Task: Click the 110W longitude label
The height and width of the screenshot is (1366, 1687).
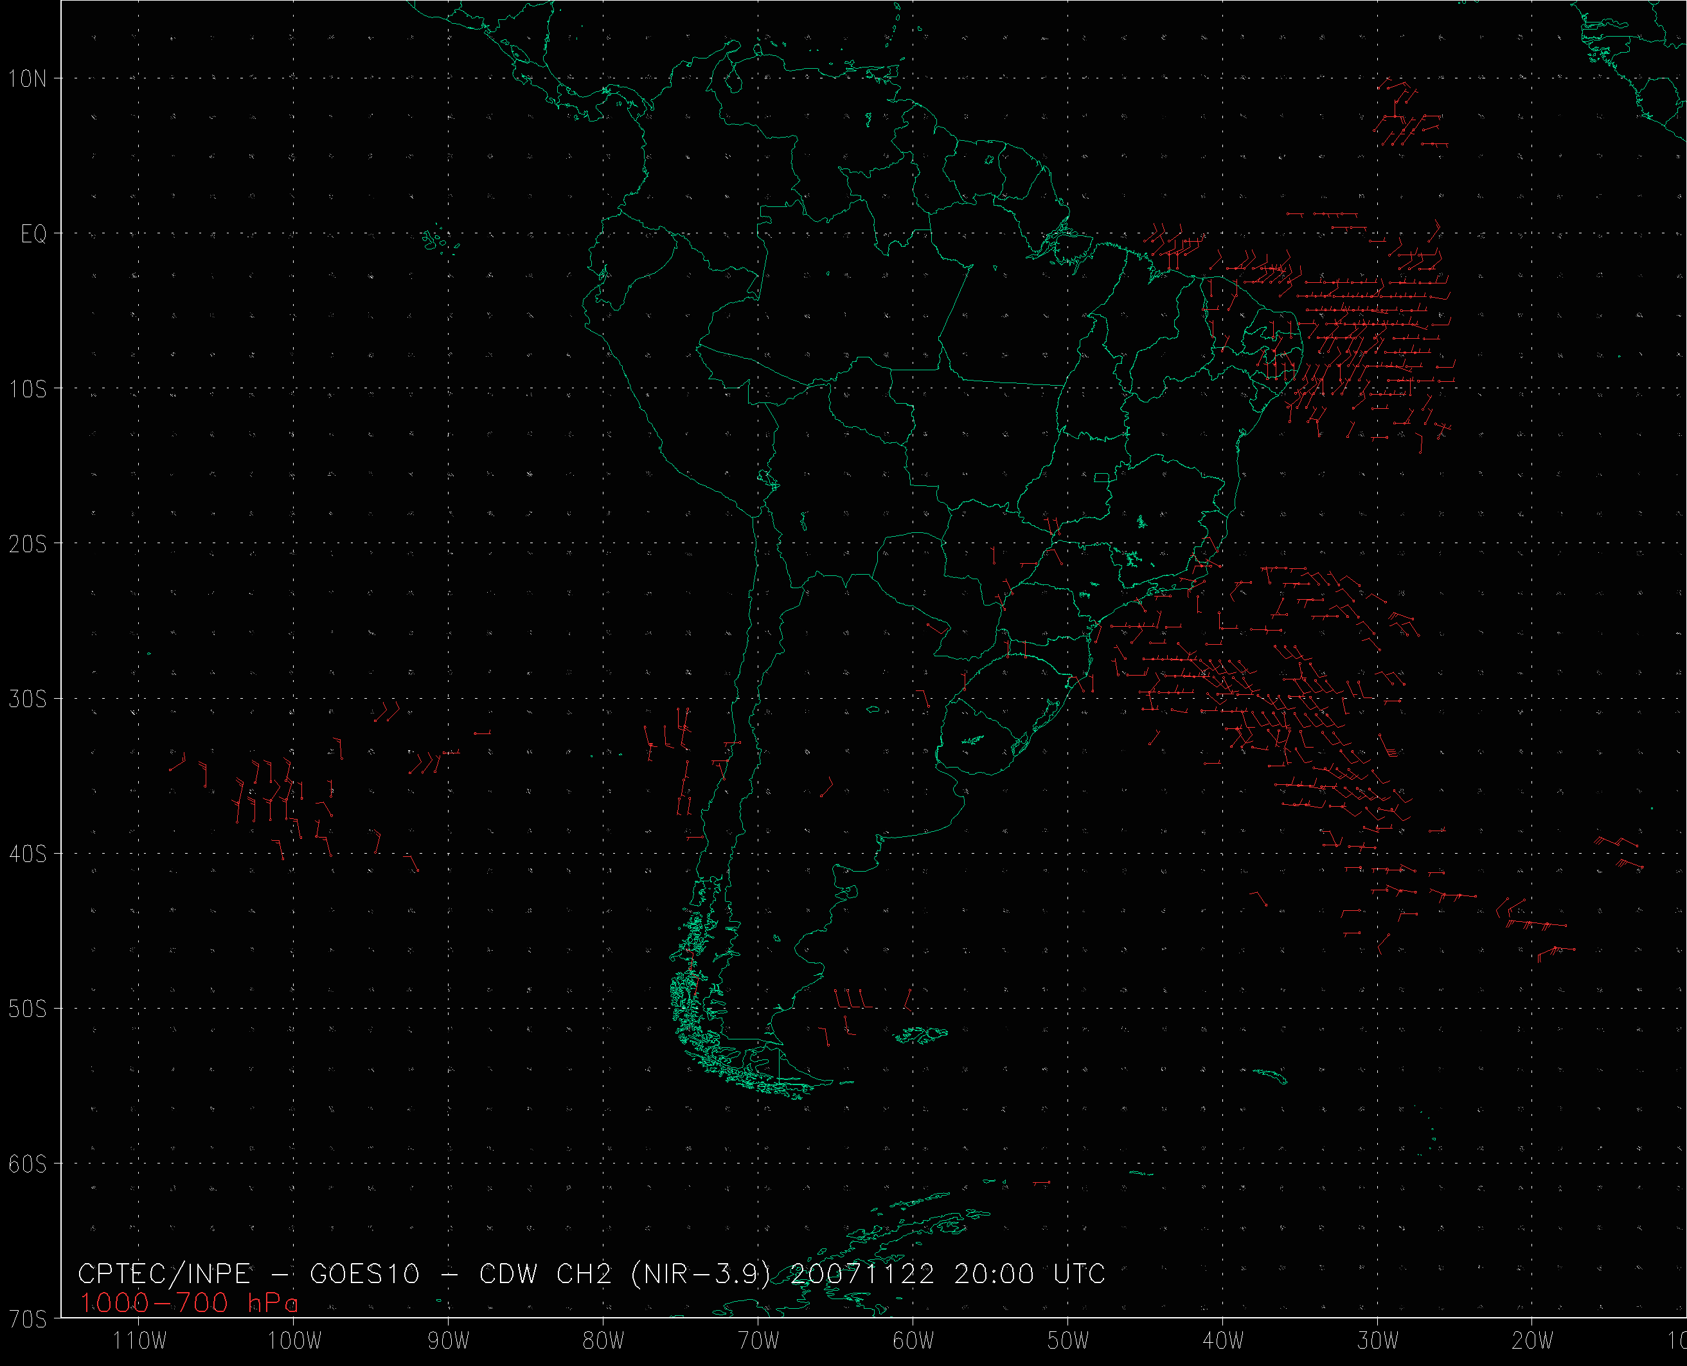Action: [x=139, y=1341]
